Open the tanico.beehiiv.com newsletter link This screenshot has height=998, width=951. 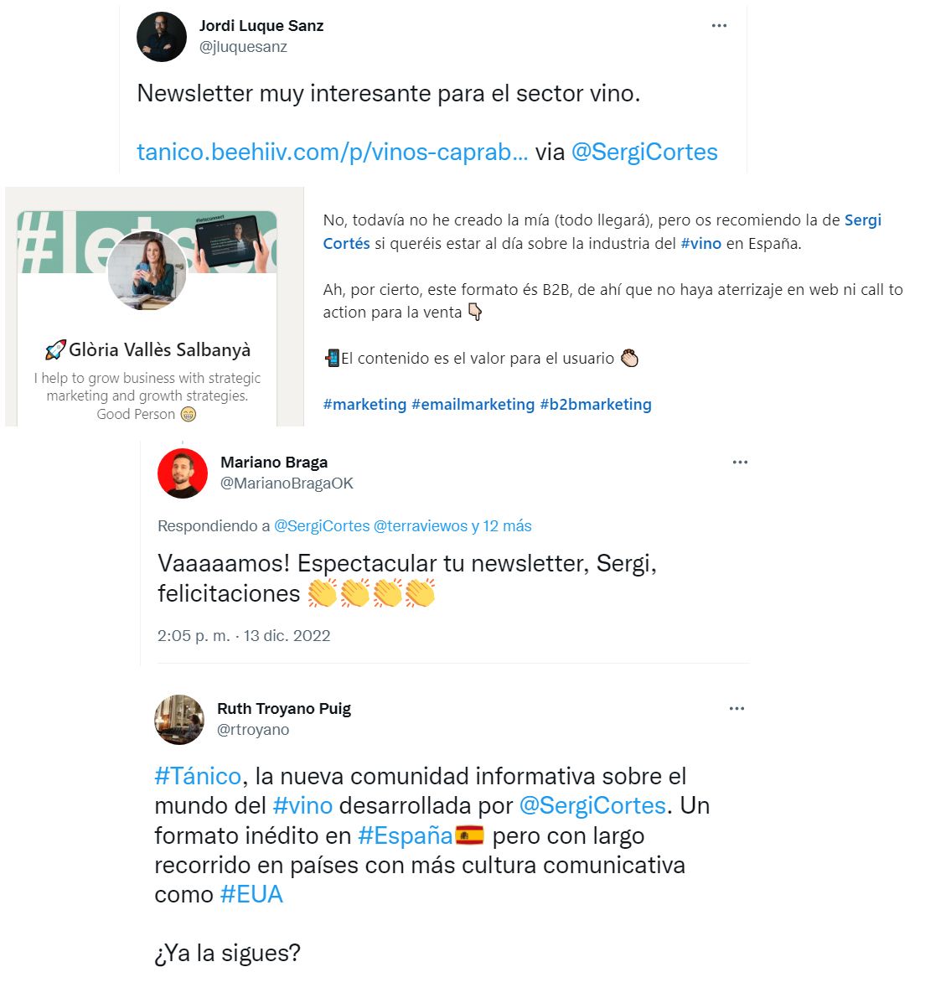(333, 153)
